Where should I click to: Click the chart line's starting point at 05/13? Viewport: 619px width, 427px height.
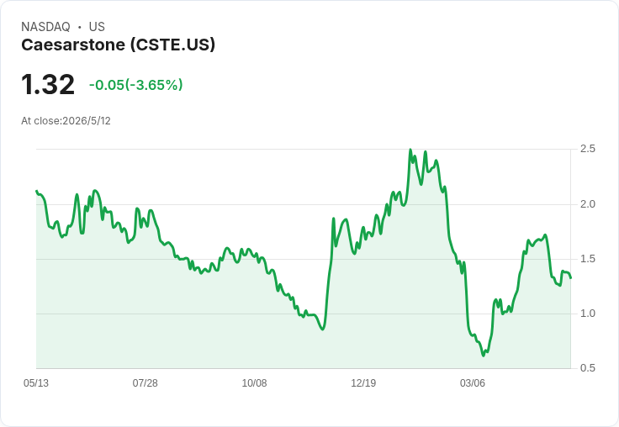37,191
